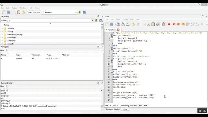208x117 pixels.
Task: Save and run script with gear icon
Action: pyautogui.click(x=163, y=24)
